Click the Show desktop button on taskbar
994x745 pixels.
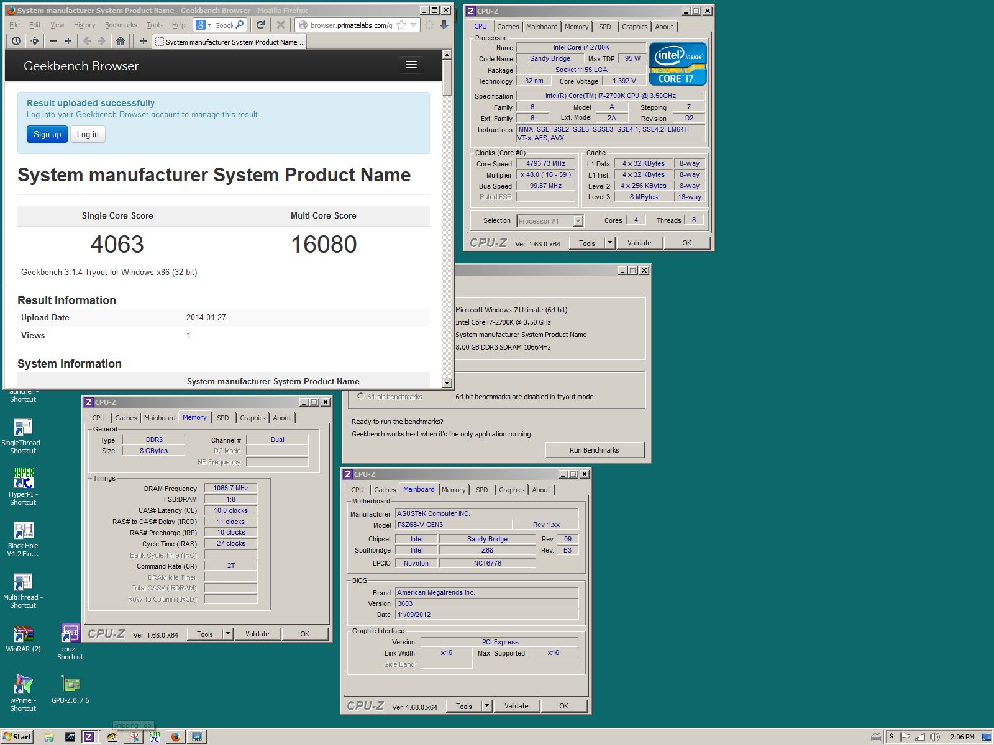click(988, 737)
